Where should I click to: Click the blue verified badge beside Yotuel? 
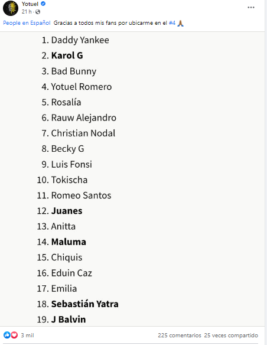43,4
